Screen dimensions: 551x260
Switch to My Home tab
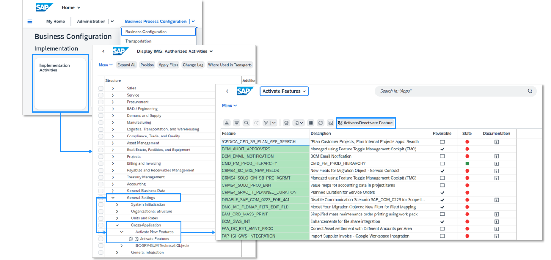[55, 22]
